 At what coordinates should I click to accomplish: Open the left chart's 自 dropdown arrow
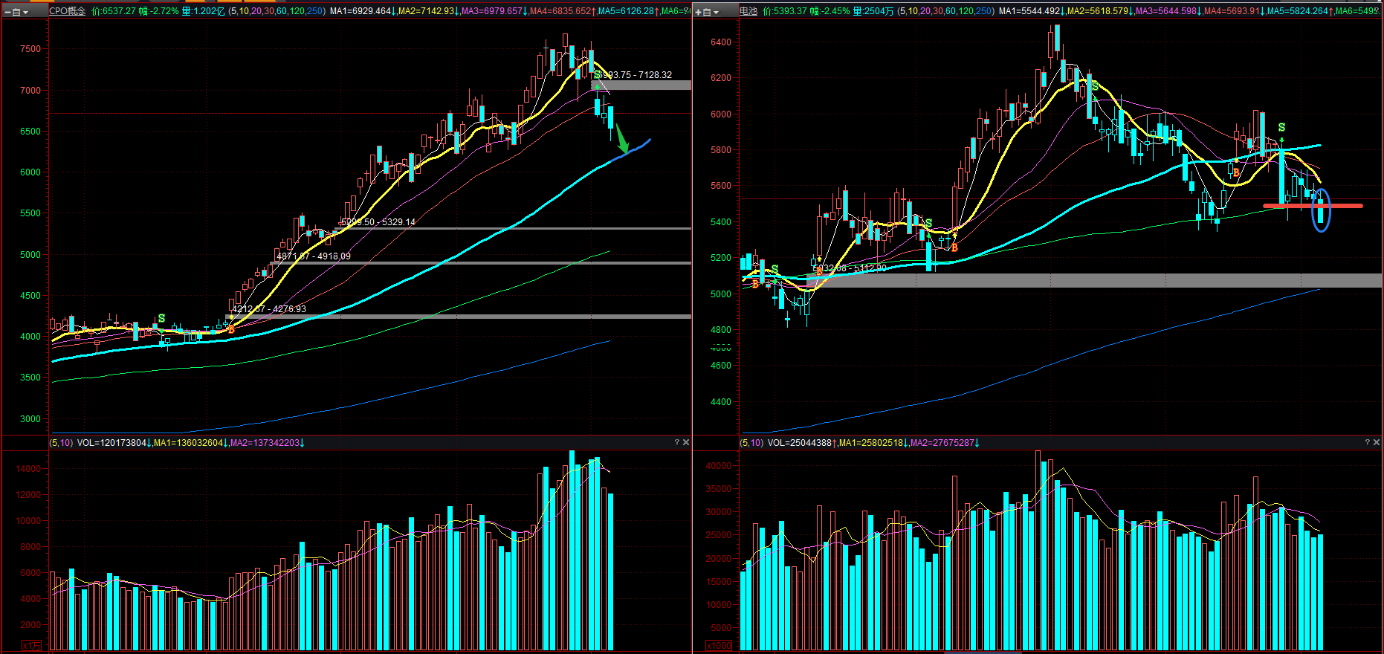(x=26, y=12)
